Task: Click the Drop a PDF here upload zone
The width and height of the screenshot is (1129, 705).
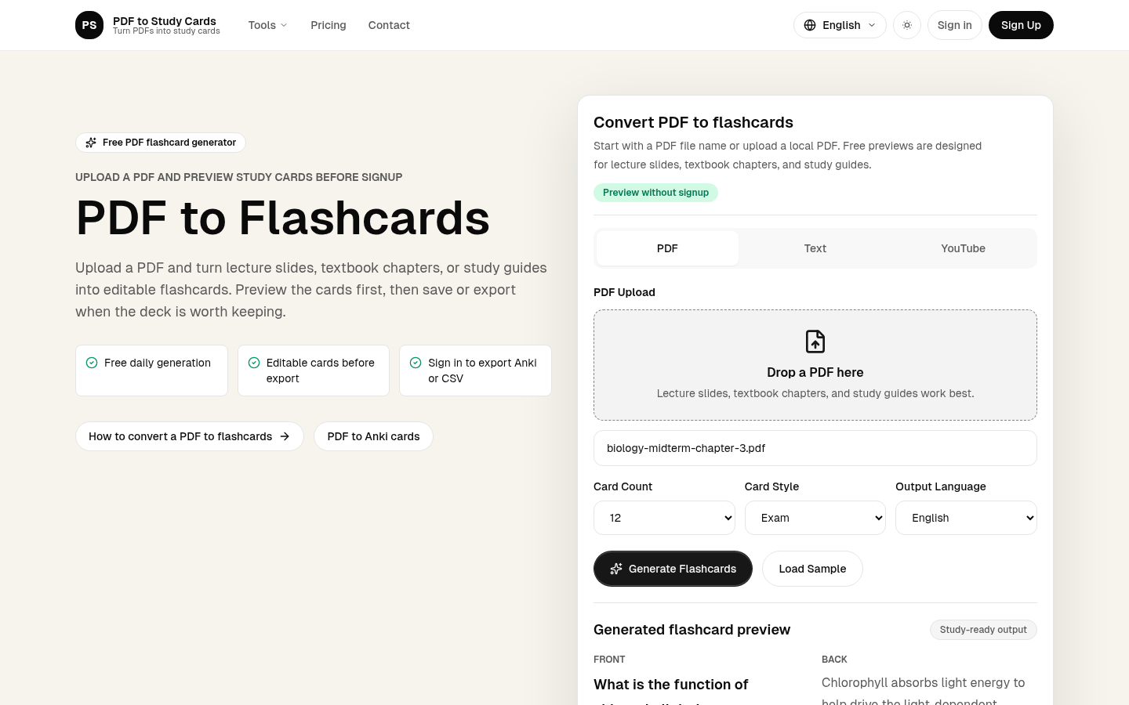Action: pyautogui.click(x=815, y=365)
